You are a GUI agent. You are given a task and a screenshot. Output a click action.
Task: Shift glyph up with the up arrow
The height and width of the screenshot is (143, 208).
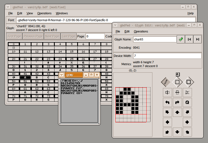(x=177, y=112)
